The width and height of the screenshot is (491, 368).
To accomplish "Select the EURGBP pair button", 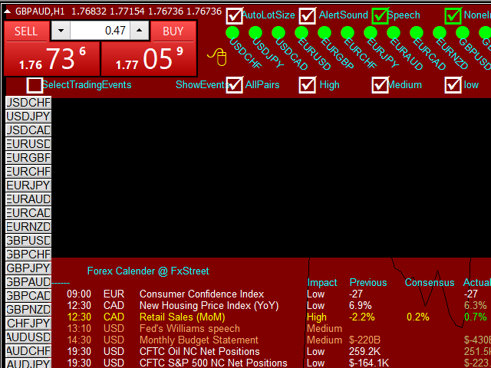I will 28,158.
